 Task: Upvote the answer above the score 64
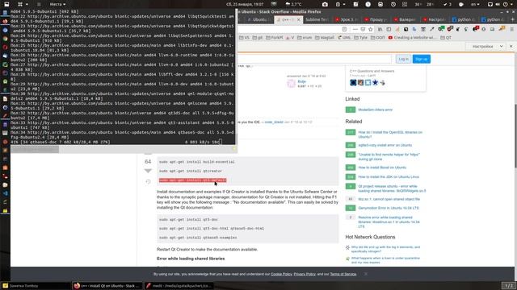pos(148,153)
